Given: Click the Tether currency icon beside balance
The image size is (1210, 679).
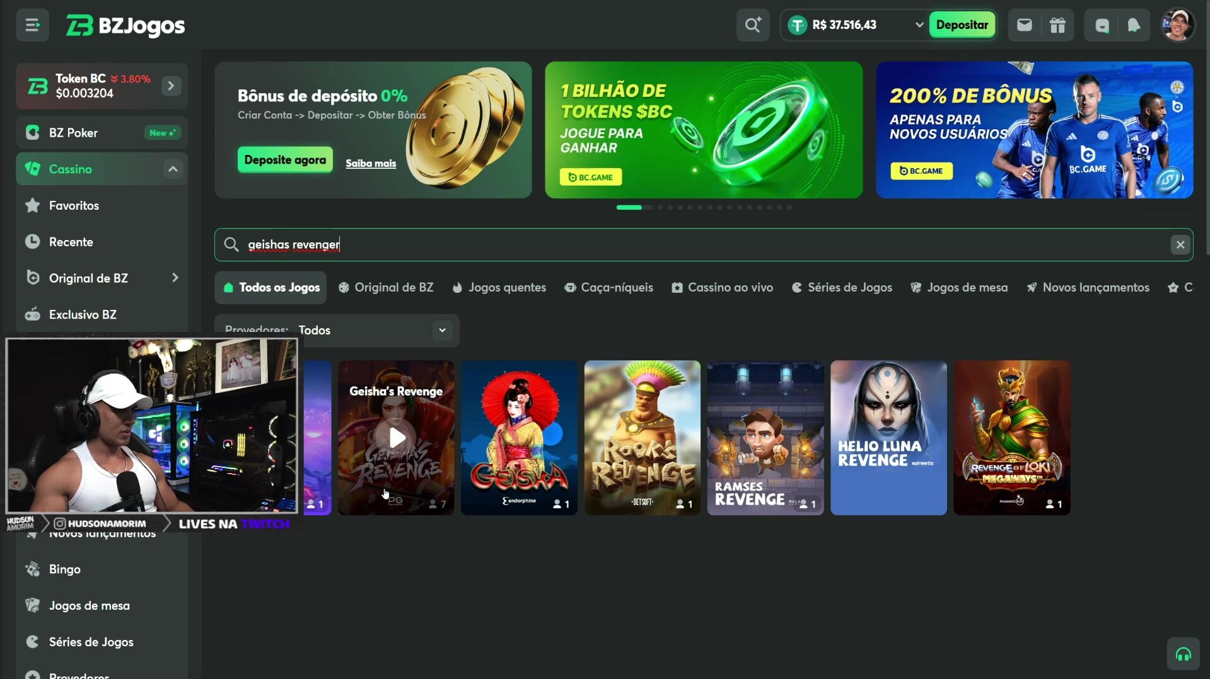Looking at the screenshot, I should (x=798, y=25).
